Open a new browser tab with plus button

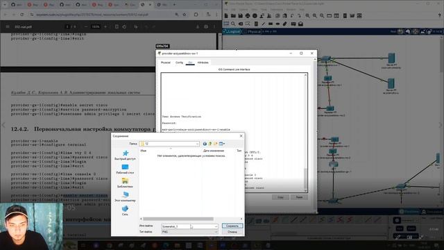174,5
